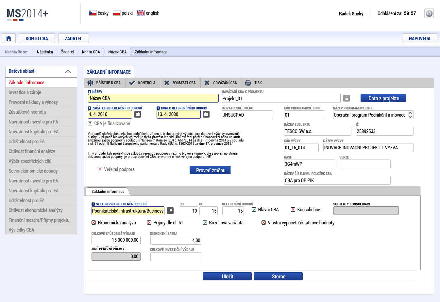Open Investice a zdroje in sidebar
Viewport: 440px width, 302px height.
point(41,92)
